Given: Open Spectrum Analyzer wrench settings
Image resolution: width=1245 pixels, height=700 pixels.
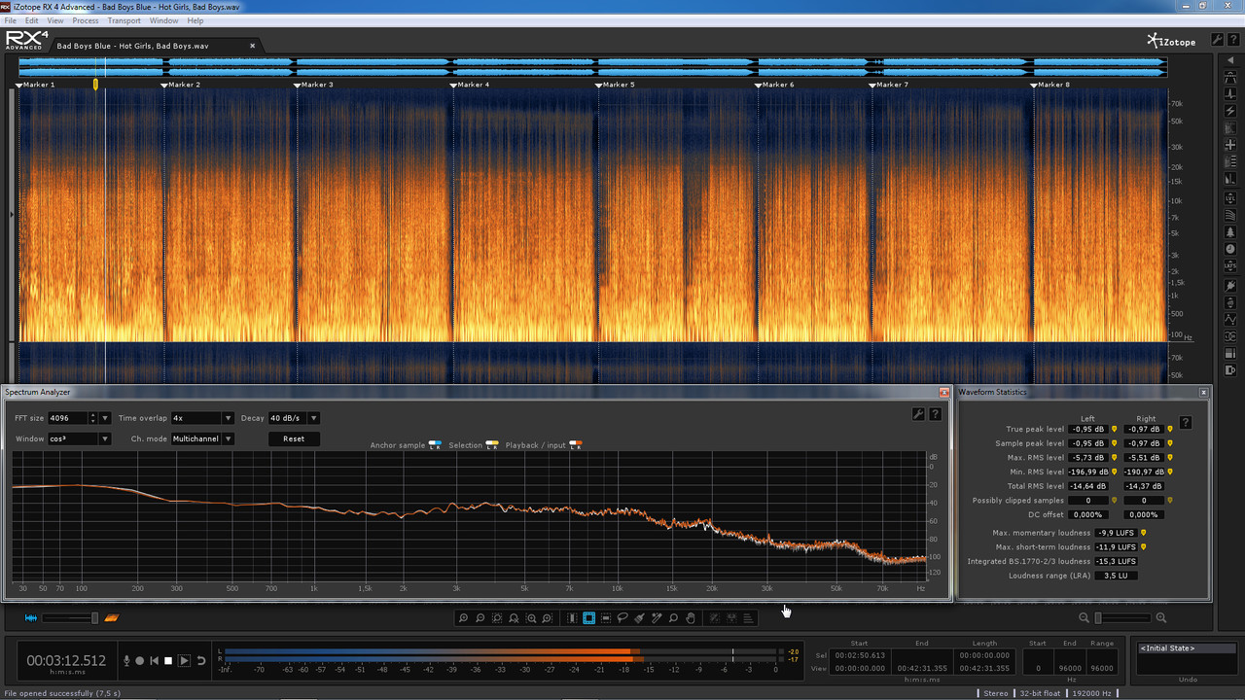Looking at the screenshot, I should (918, 414).
